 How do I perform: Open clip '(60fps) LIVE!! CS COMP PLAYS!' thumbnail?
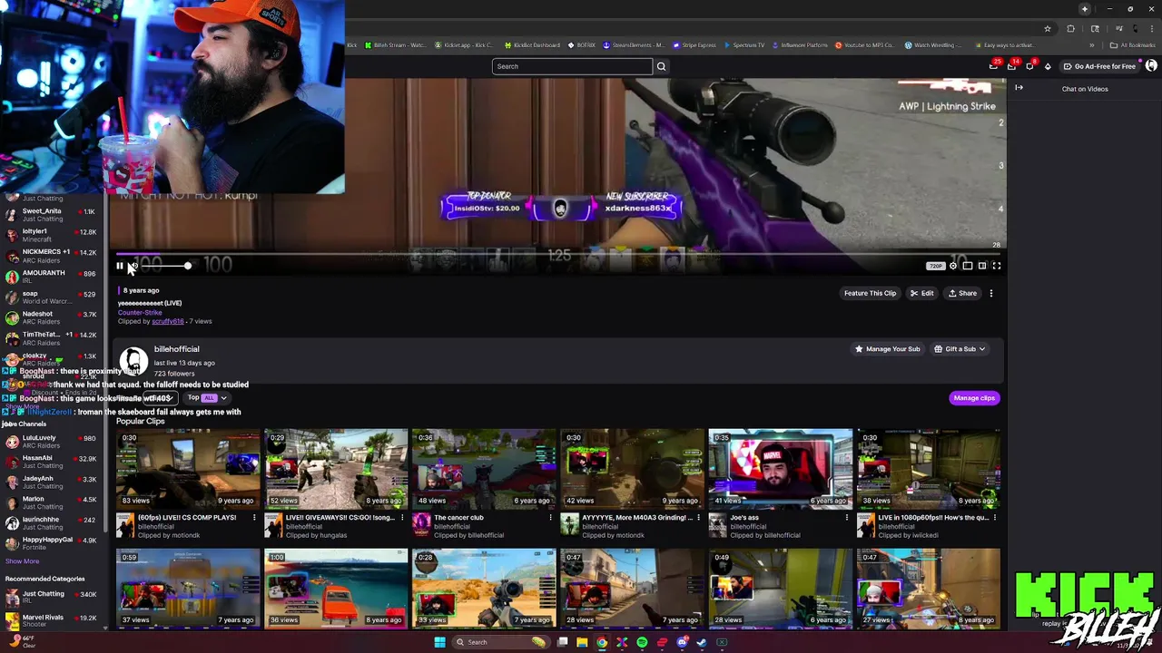pos(188,469)
